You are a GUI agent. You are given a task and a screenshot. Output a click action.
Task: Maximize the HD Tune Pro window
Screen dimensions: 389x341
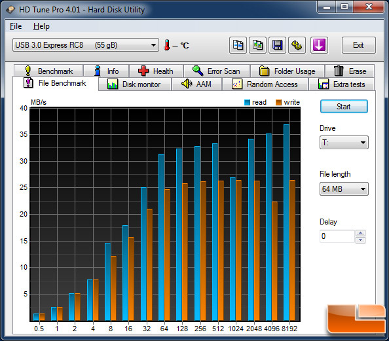click(344, 7)
